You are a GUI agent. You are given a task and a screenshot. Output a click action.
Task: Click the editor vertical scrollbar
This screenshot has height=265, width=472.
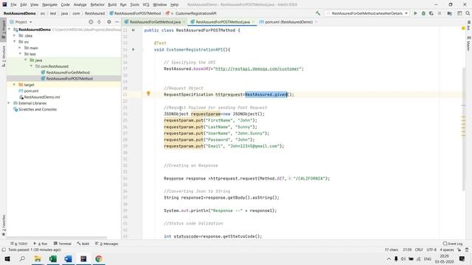tap(464, 130)
